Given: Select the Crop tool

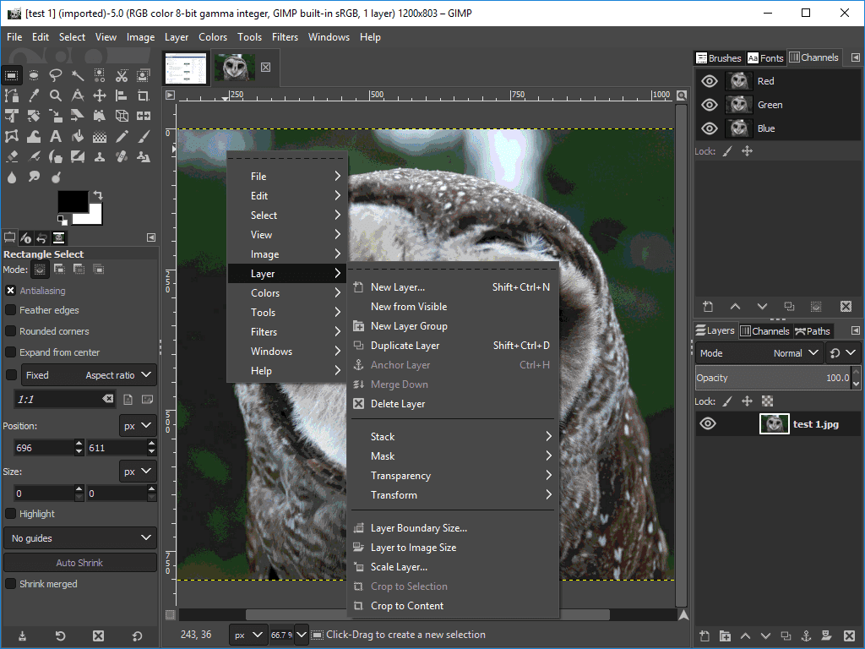Looking at the screenshot, I should pyautogui.click(x=143, y=95).
